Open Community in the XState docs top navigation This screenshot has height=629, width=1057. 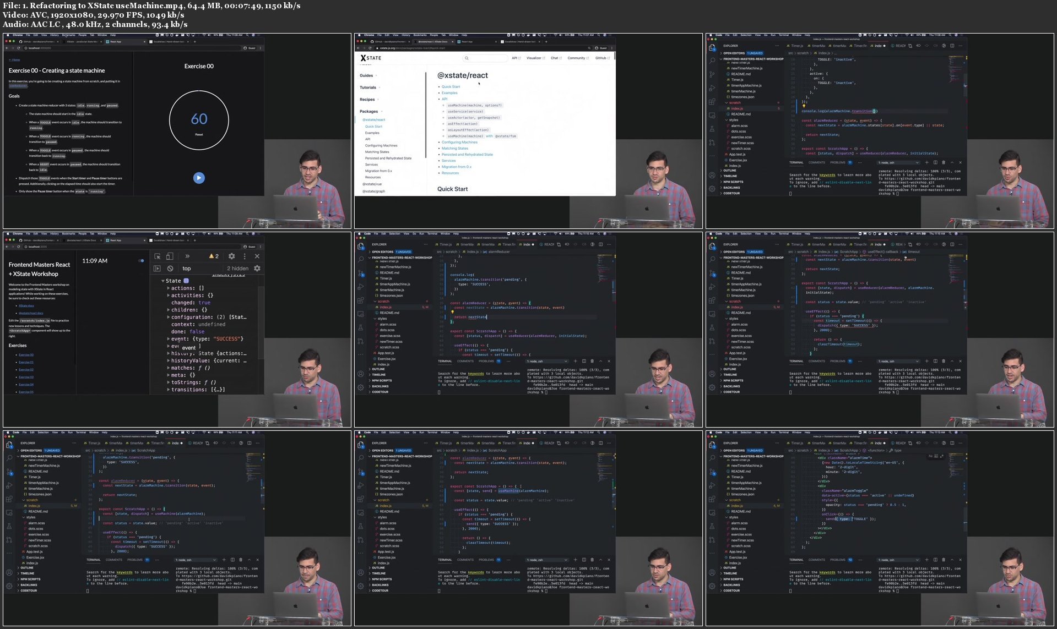click(x=578, y=58)
